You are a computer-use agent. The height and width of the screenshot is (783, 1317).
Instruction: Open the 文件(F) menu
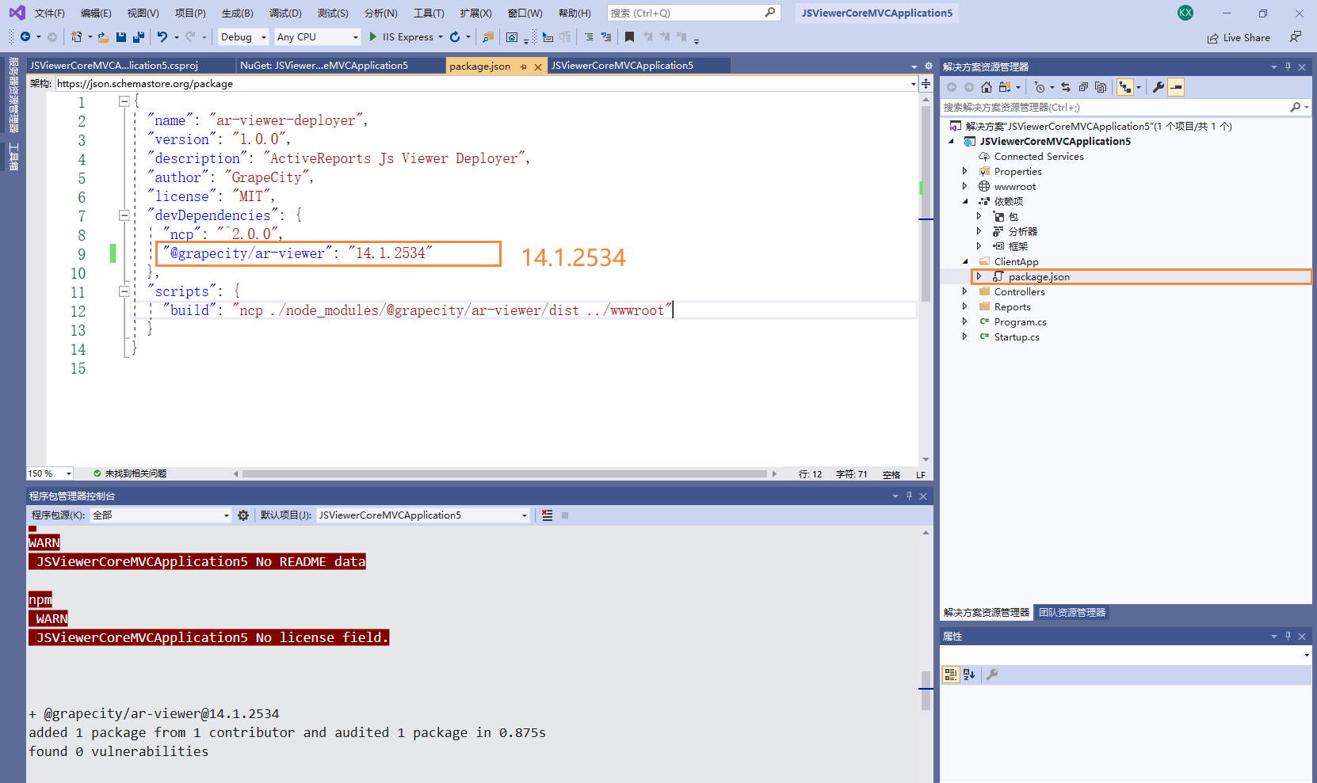point(49,13)
